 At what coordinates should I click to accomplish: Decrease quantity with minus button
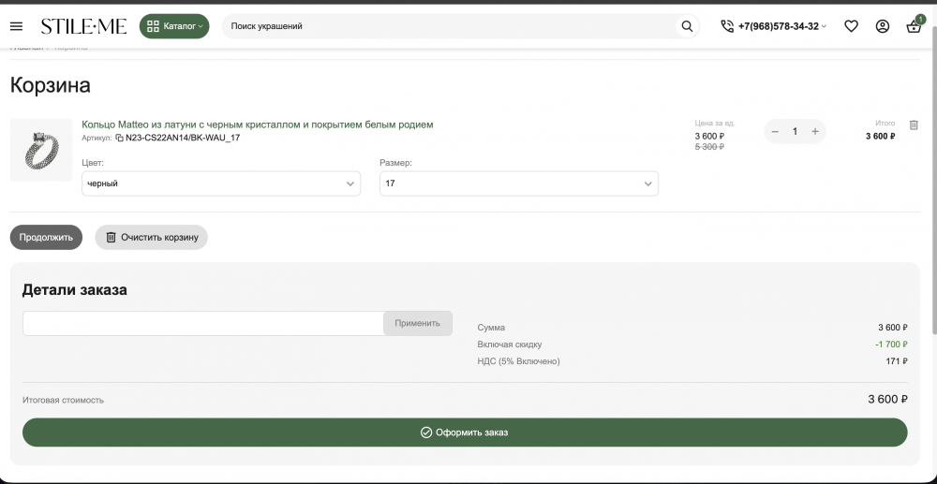pyautogui.click(x=775, y=131)
